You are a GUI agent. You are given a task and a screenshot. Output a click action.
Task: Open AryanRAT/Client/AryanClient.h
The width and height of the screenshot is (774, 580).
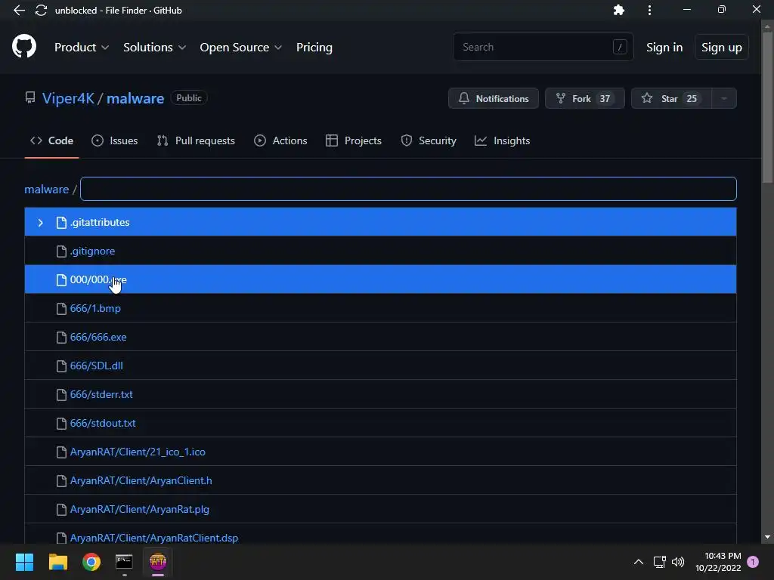141,481
